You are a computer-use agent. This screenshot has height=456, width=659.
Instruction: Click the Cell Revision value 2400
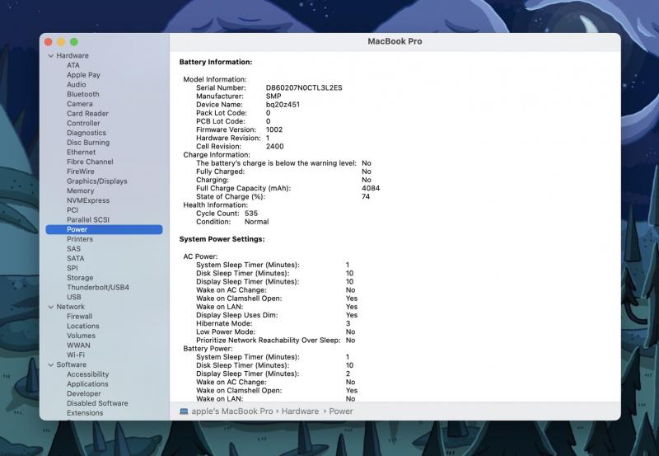[274, 147]
